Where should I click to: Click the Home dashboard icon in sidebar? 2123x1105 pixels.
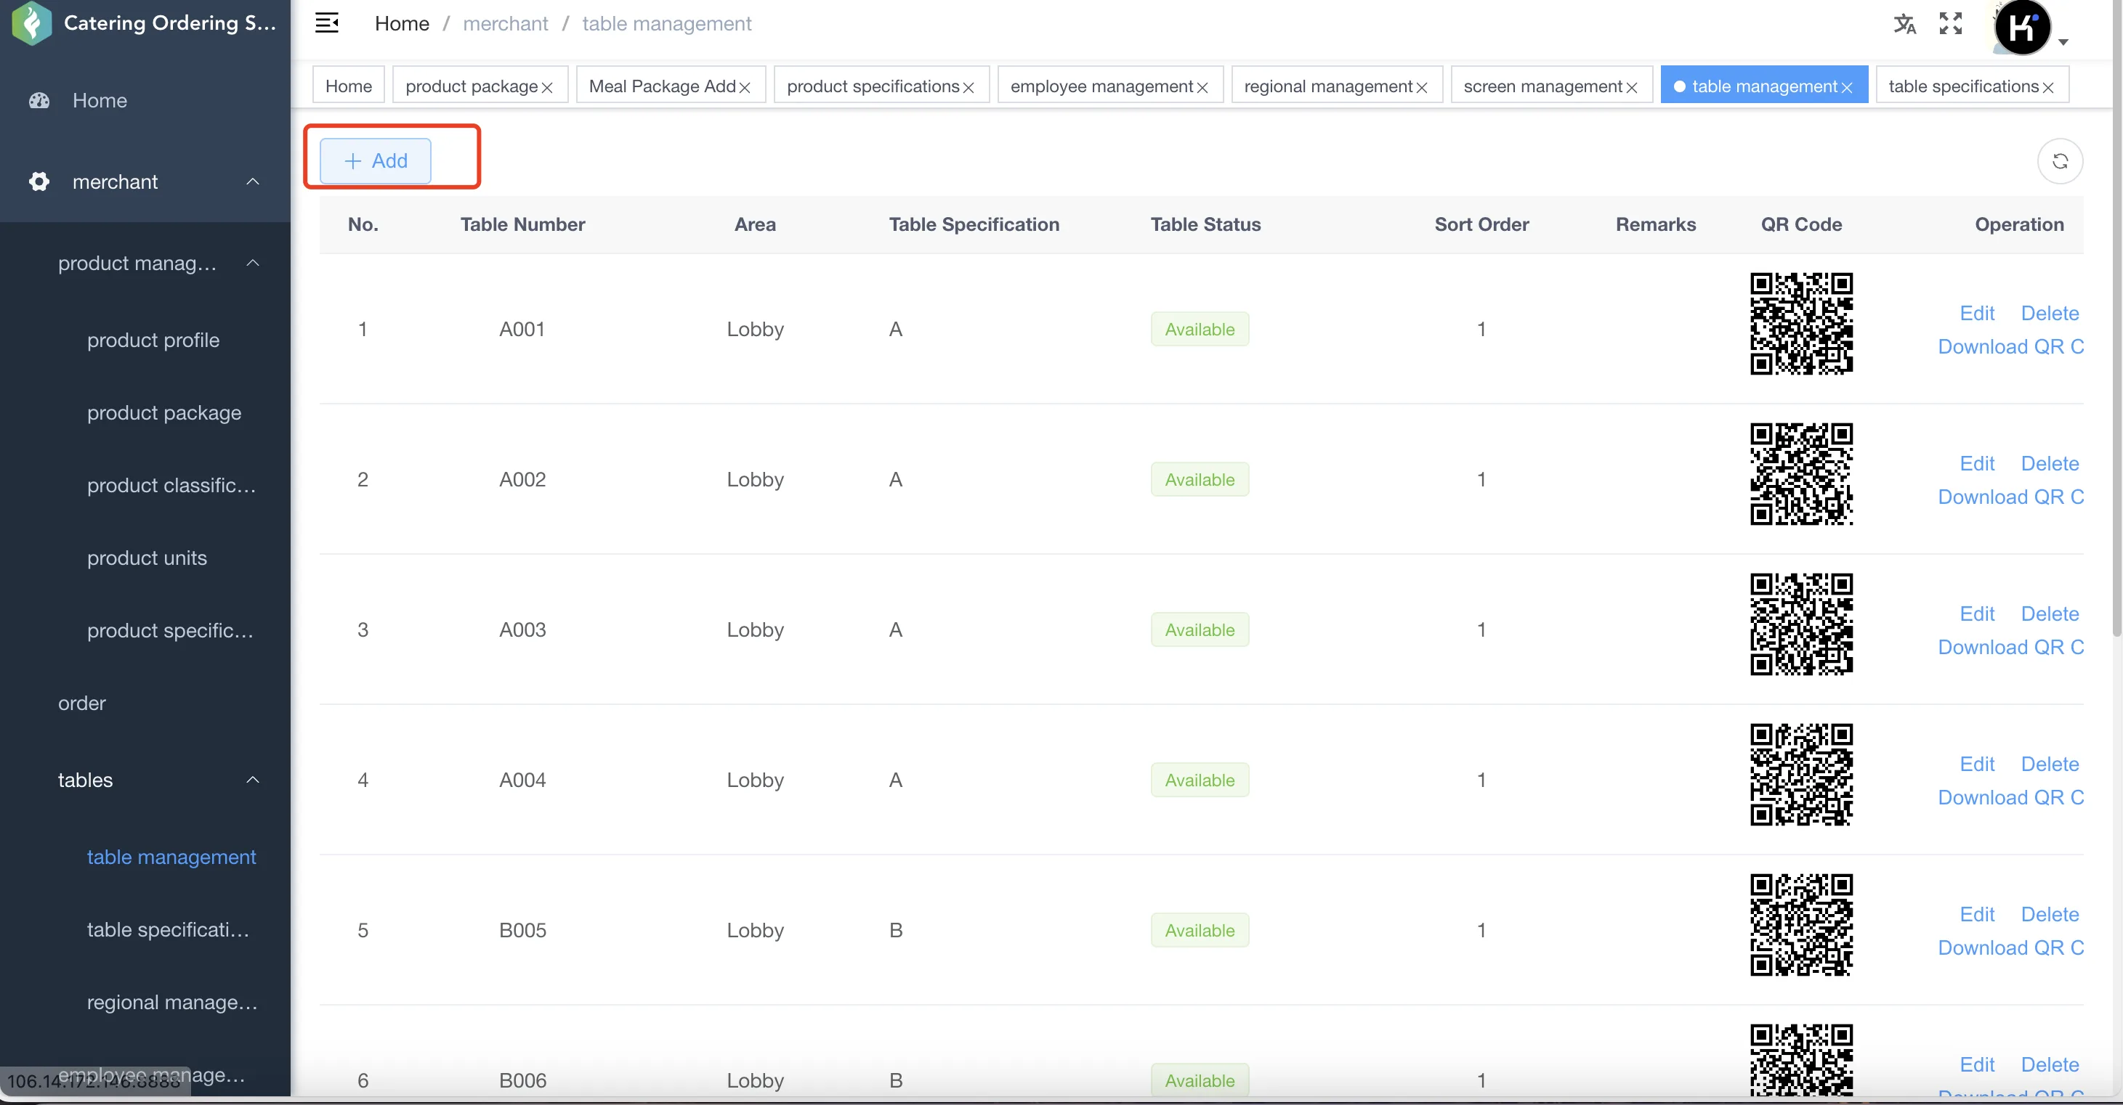pos(39,100)
